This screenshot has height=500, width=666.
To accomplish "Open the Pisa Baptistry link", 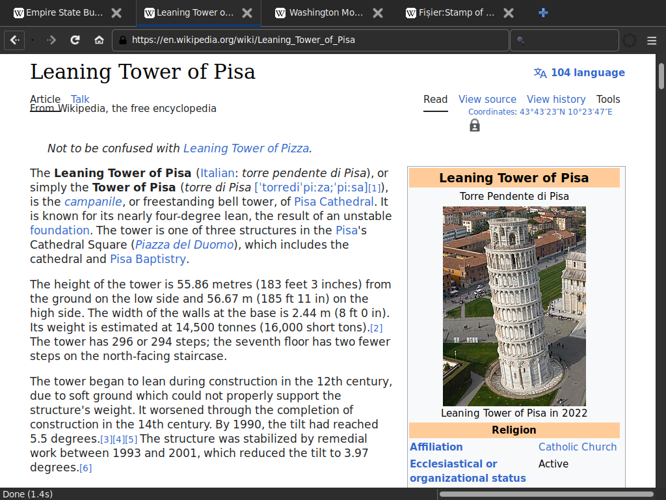I will pyautogui.click(x=148, y=259).
